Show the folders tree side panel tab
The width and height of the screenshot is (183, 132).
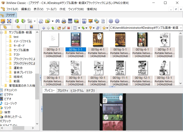click(5, 27)
